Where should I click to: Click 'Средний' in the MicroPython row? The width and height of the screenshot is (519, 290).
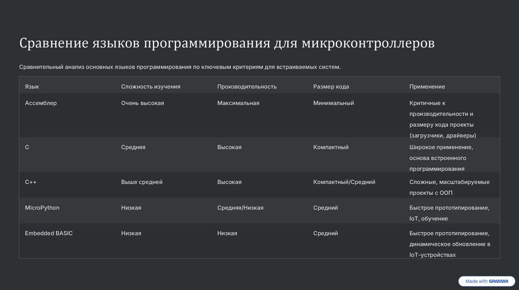coord(325,208)
